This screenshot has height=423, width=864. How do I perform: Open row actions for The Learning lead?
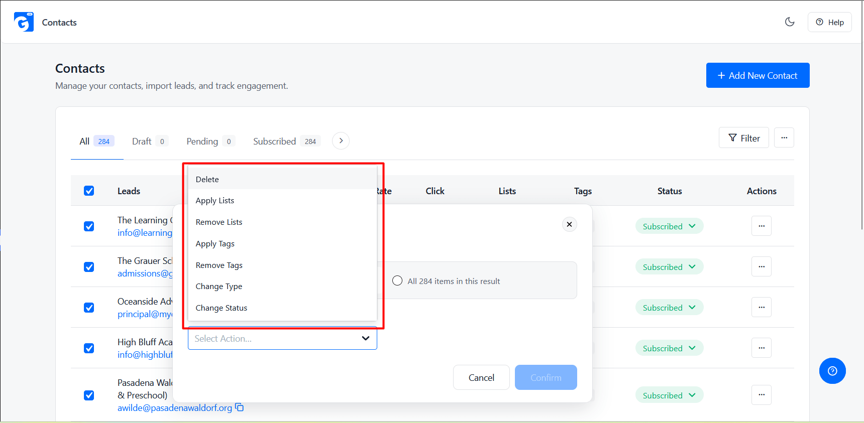pos(762,226)
